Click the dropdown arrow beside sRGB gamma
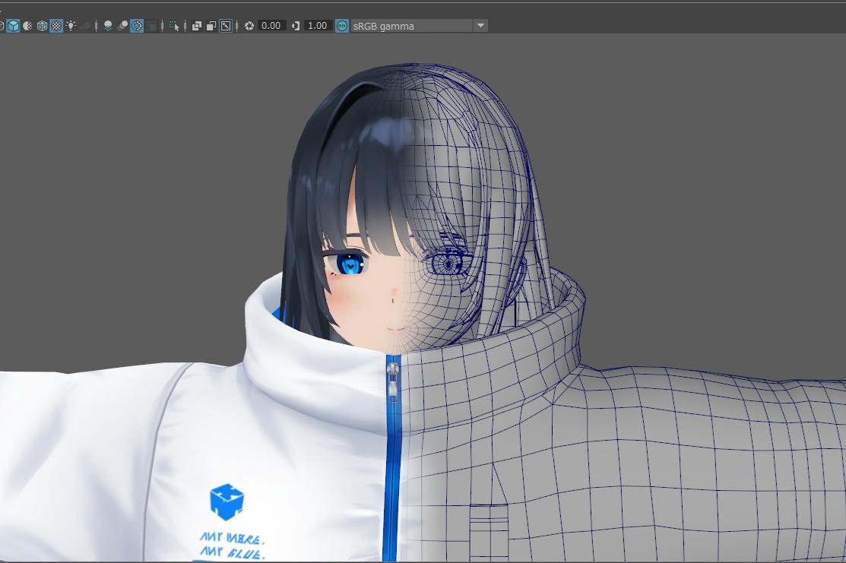Screen dimensions: 846x563 (x=480, y=25)
